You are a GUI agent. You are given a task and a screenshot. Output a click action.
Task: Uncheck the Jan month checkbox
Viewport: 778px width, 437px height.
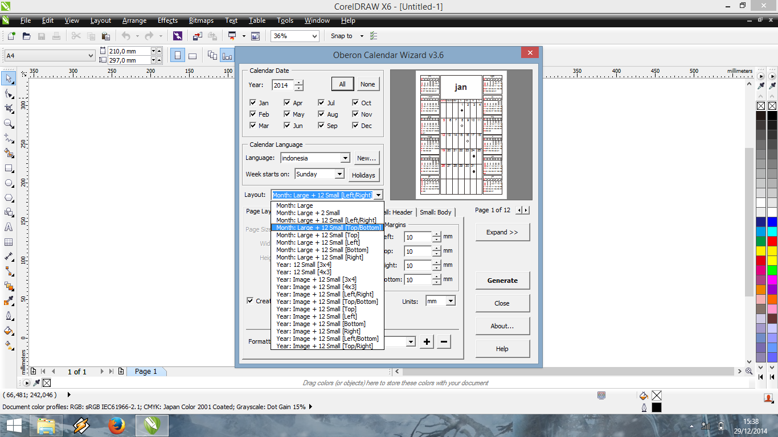tap(253, 102)
